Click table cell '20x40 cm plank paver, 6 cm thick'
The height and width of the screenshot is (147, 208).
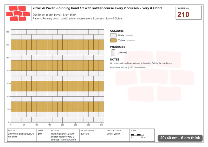click(21, 135)
